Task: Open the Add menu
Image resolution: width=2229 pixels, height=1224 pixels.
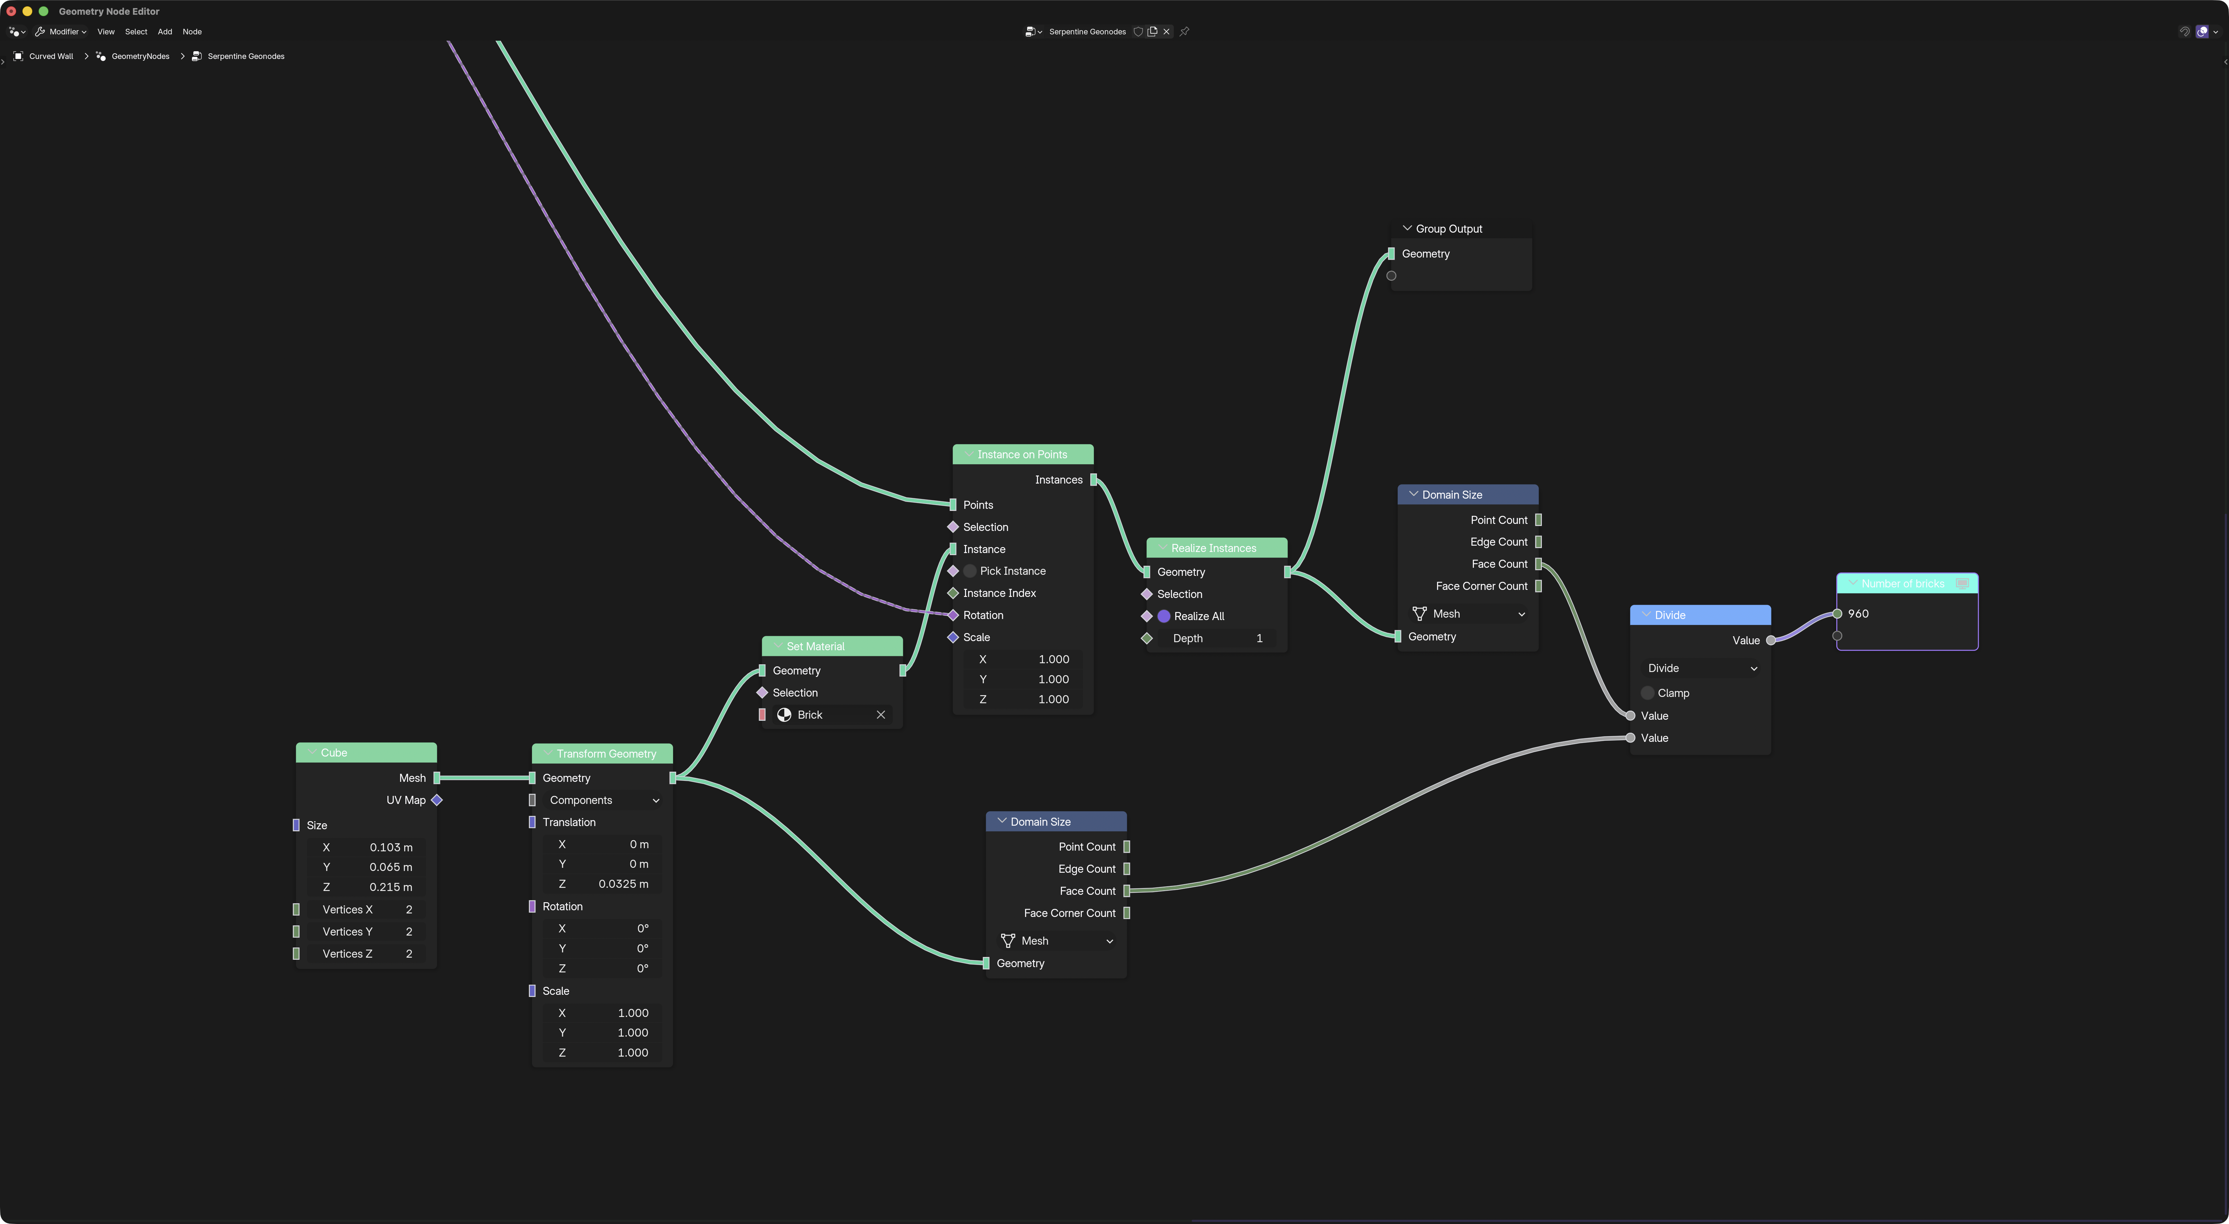Action: [165, 32]
